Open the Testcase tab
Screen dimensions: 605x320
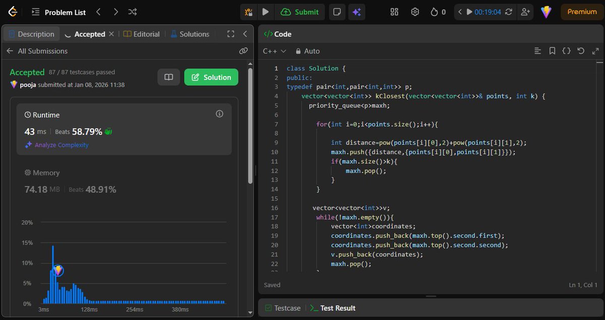click(283, 308)
